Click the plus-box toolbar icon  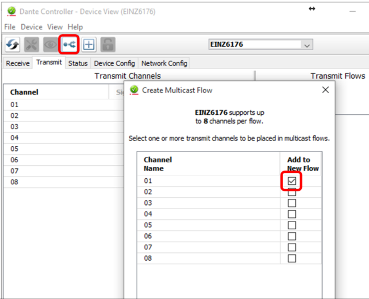[x=89, y=44]
